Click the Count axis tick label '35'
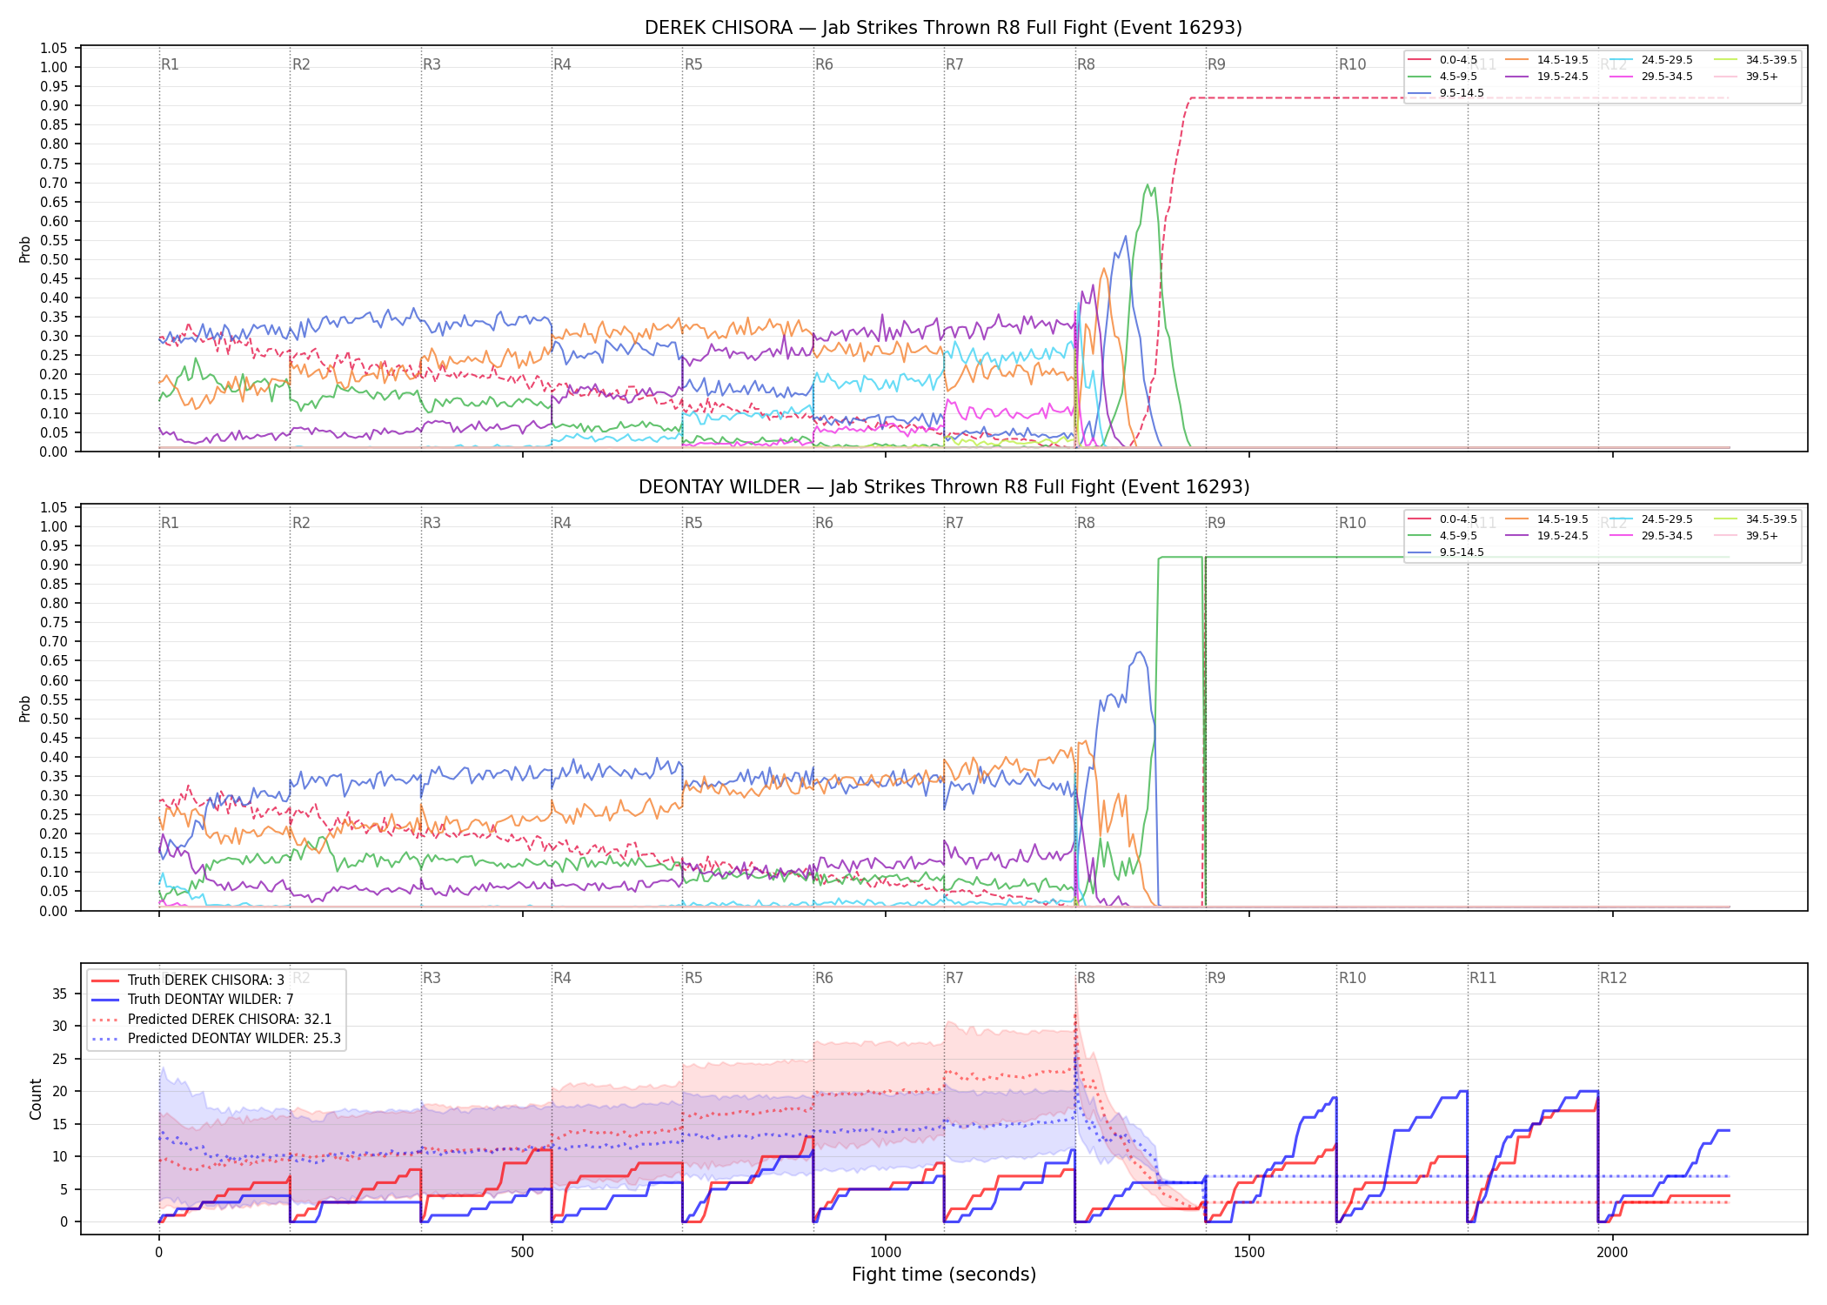 (59, 994)
